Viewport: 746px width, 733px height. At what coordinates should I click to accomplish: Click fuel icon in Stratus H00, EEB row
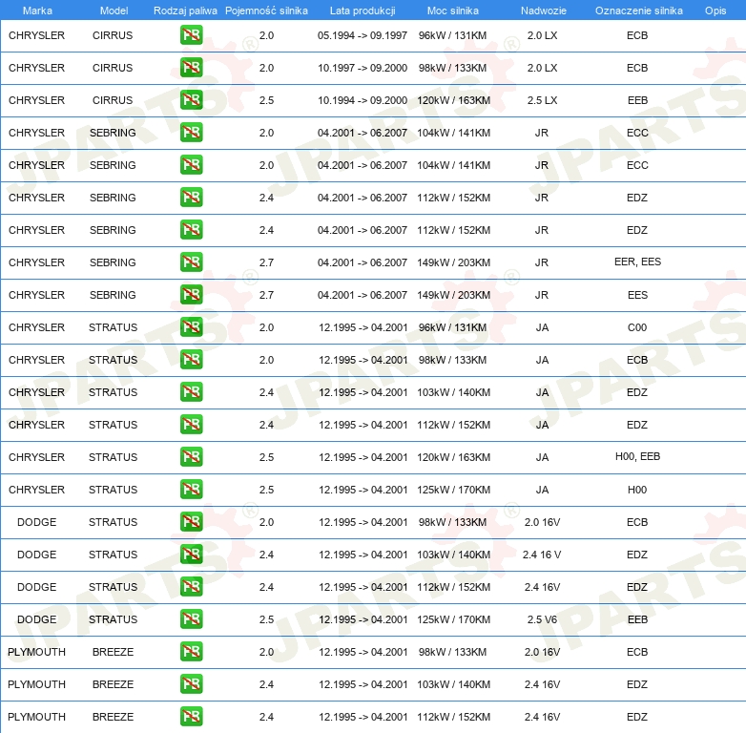click(x=191, y=457)
